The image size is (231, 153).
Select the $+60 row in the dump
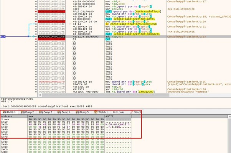(66, 135)
